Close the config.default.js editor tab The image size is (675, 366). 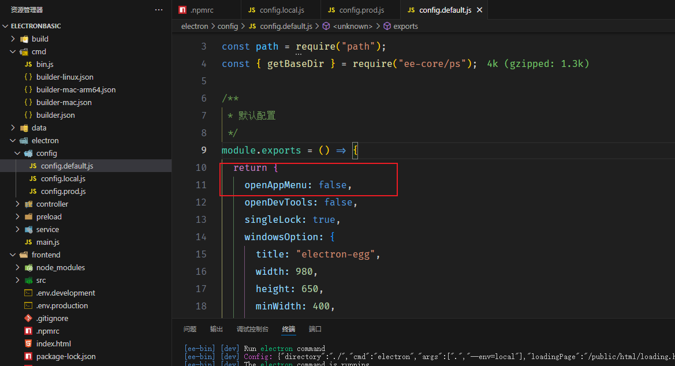(480, 10)
